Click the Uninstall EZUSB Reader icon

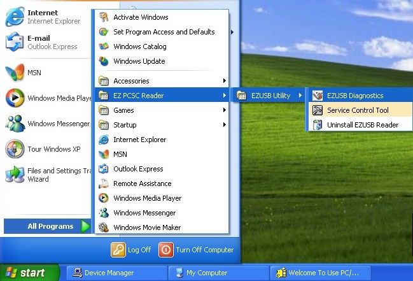point(318,125)
